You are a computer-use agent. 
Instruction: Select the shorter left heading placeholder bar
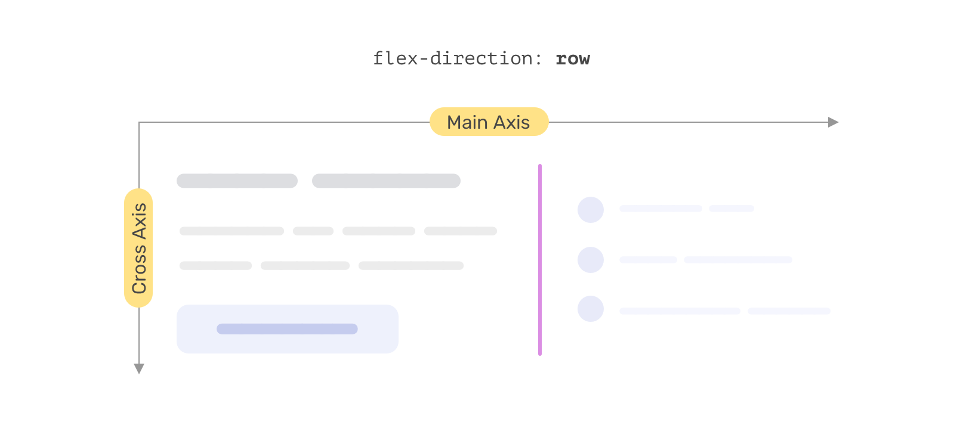coord(237,181)
